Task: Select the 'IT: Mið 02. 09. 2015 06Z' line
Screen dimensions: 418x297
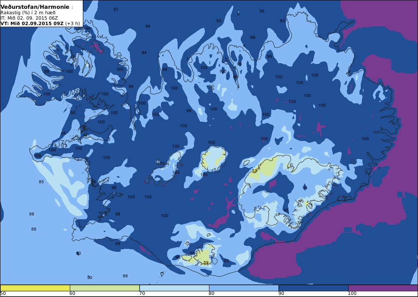Action: click(x=29, y=18)
